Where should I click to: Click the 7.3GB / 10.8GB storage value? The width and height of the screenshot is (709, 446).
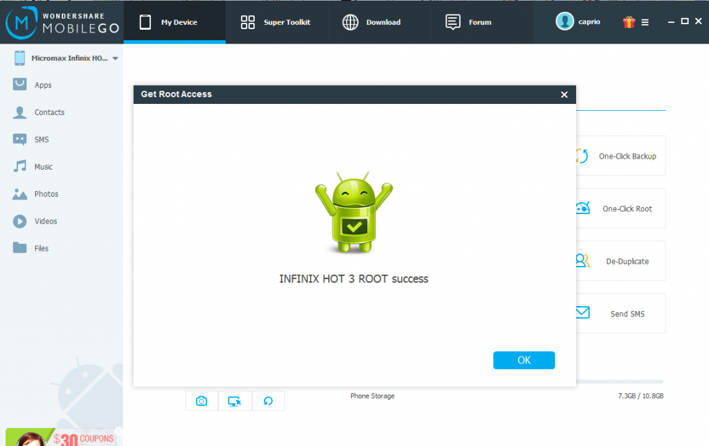pos(640,396)
